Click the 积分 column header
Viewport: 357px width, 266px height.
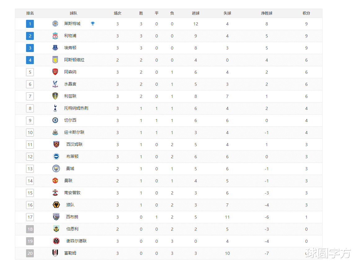(x=306, y=13)
